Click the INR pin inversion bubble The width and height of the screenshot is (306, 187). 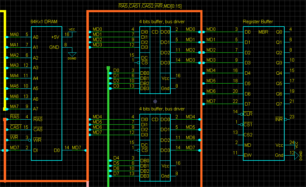click(x=286, y=119)
